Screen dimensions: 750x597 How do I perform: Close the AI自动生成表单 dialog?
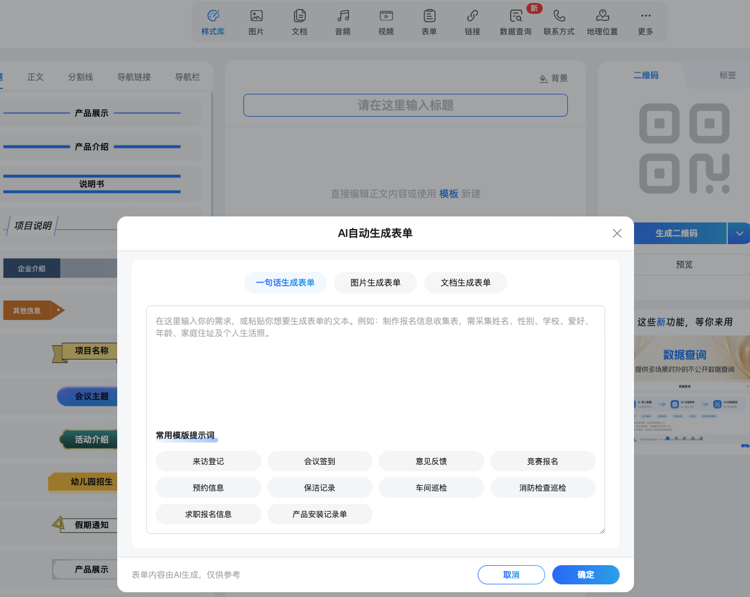tap(617, 233)
